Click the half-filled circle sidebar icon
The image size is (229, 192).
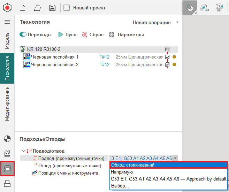tap(7, 139)
